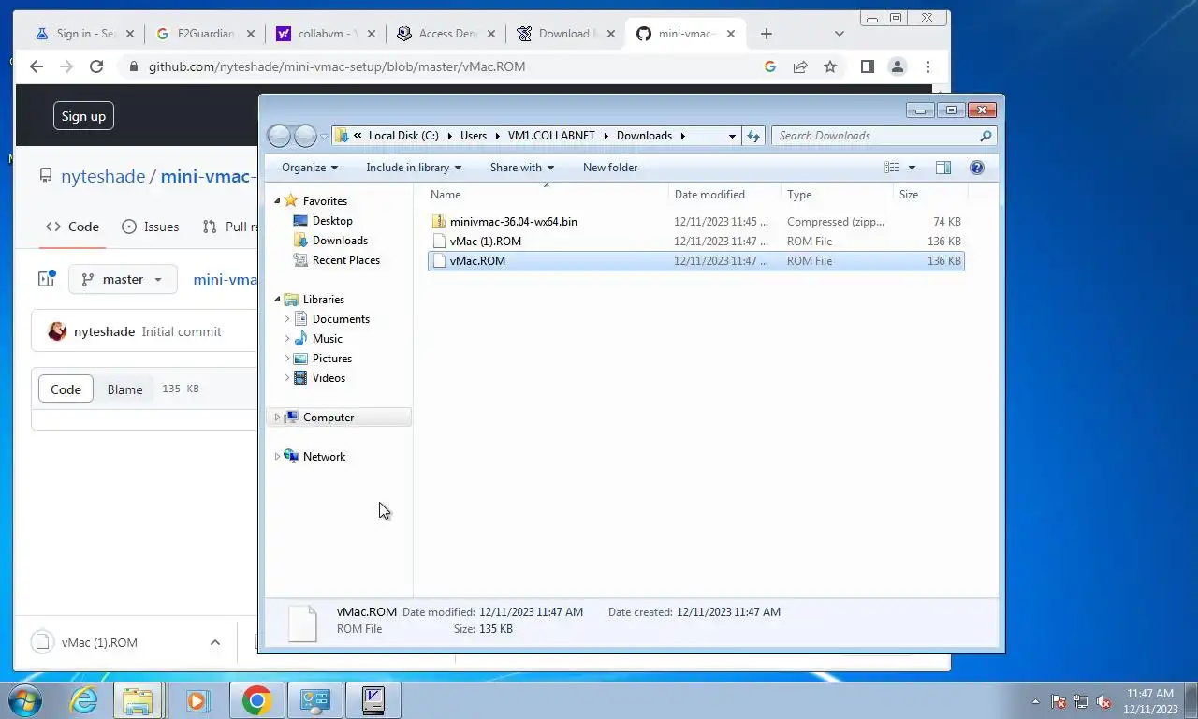1198x719 pixels.
Task: Open Chrome's three-dot menu
Action: point(928,66)
